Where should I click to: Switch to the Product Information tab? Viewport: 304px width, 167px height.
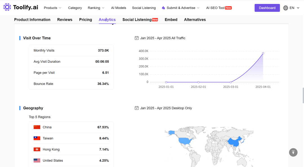tap(32, 20)
